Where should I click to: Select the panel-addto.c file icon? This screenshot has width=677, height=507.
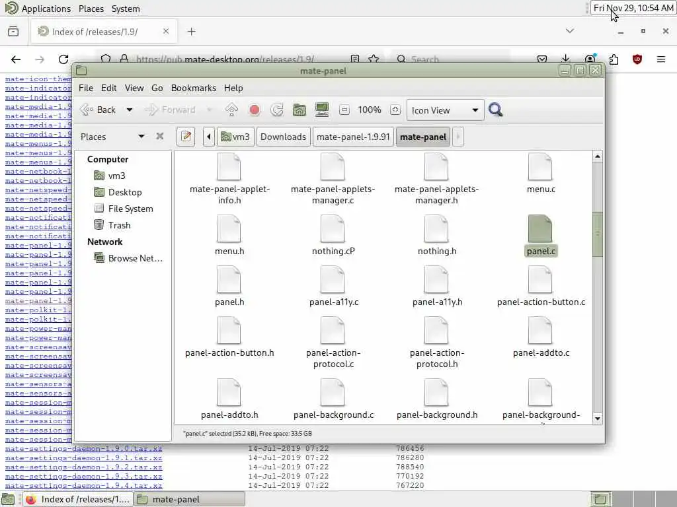(540, 331)
